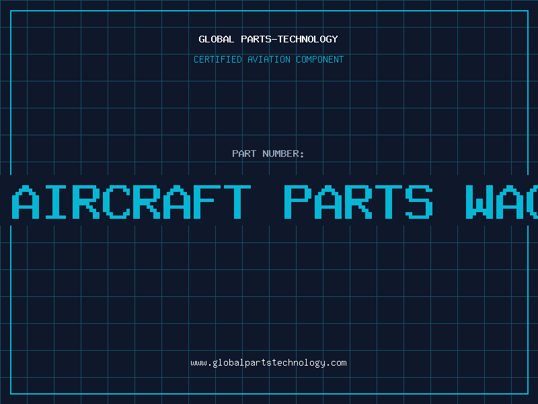
Task: Click the final S of large PARTS
Action: pyautogui.click(x=419, y=202)
